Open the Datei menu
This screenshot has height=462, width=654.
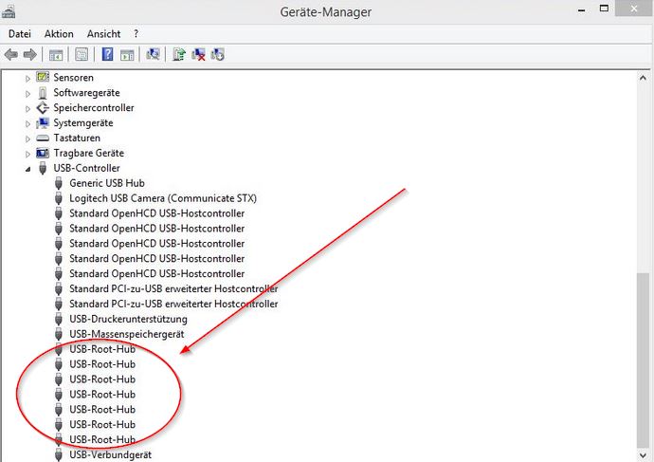point(19,34)
